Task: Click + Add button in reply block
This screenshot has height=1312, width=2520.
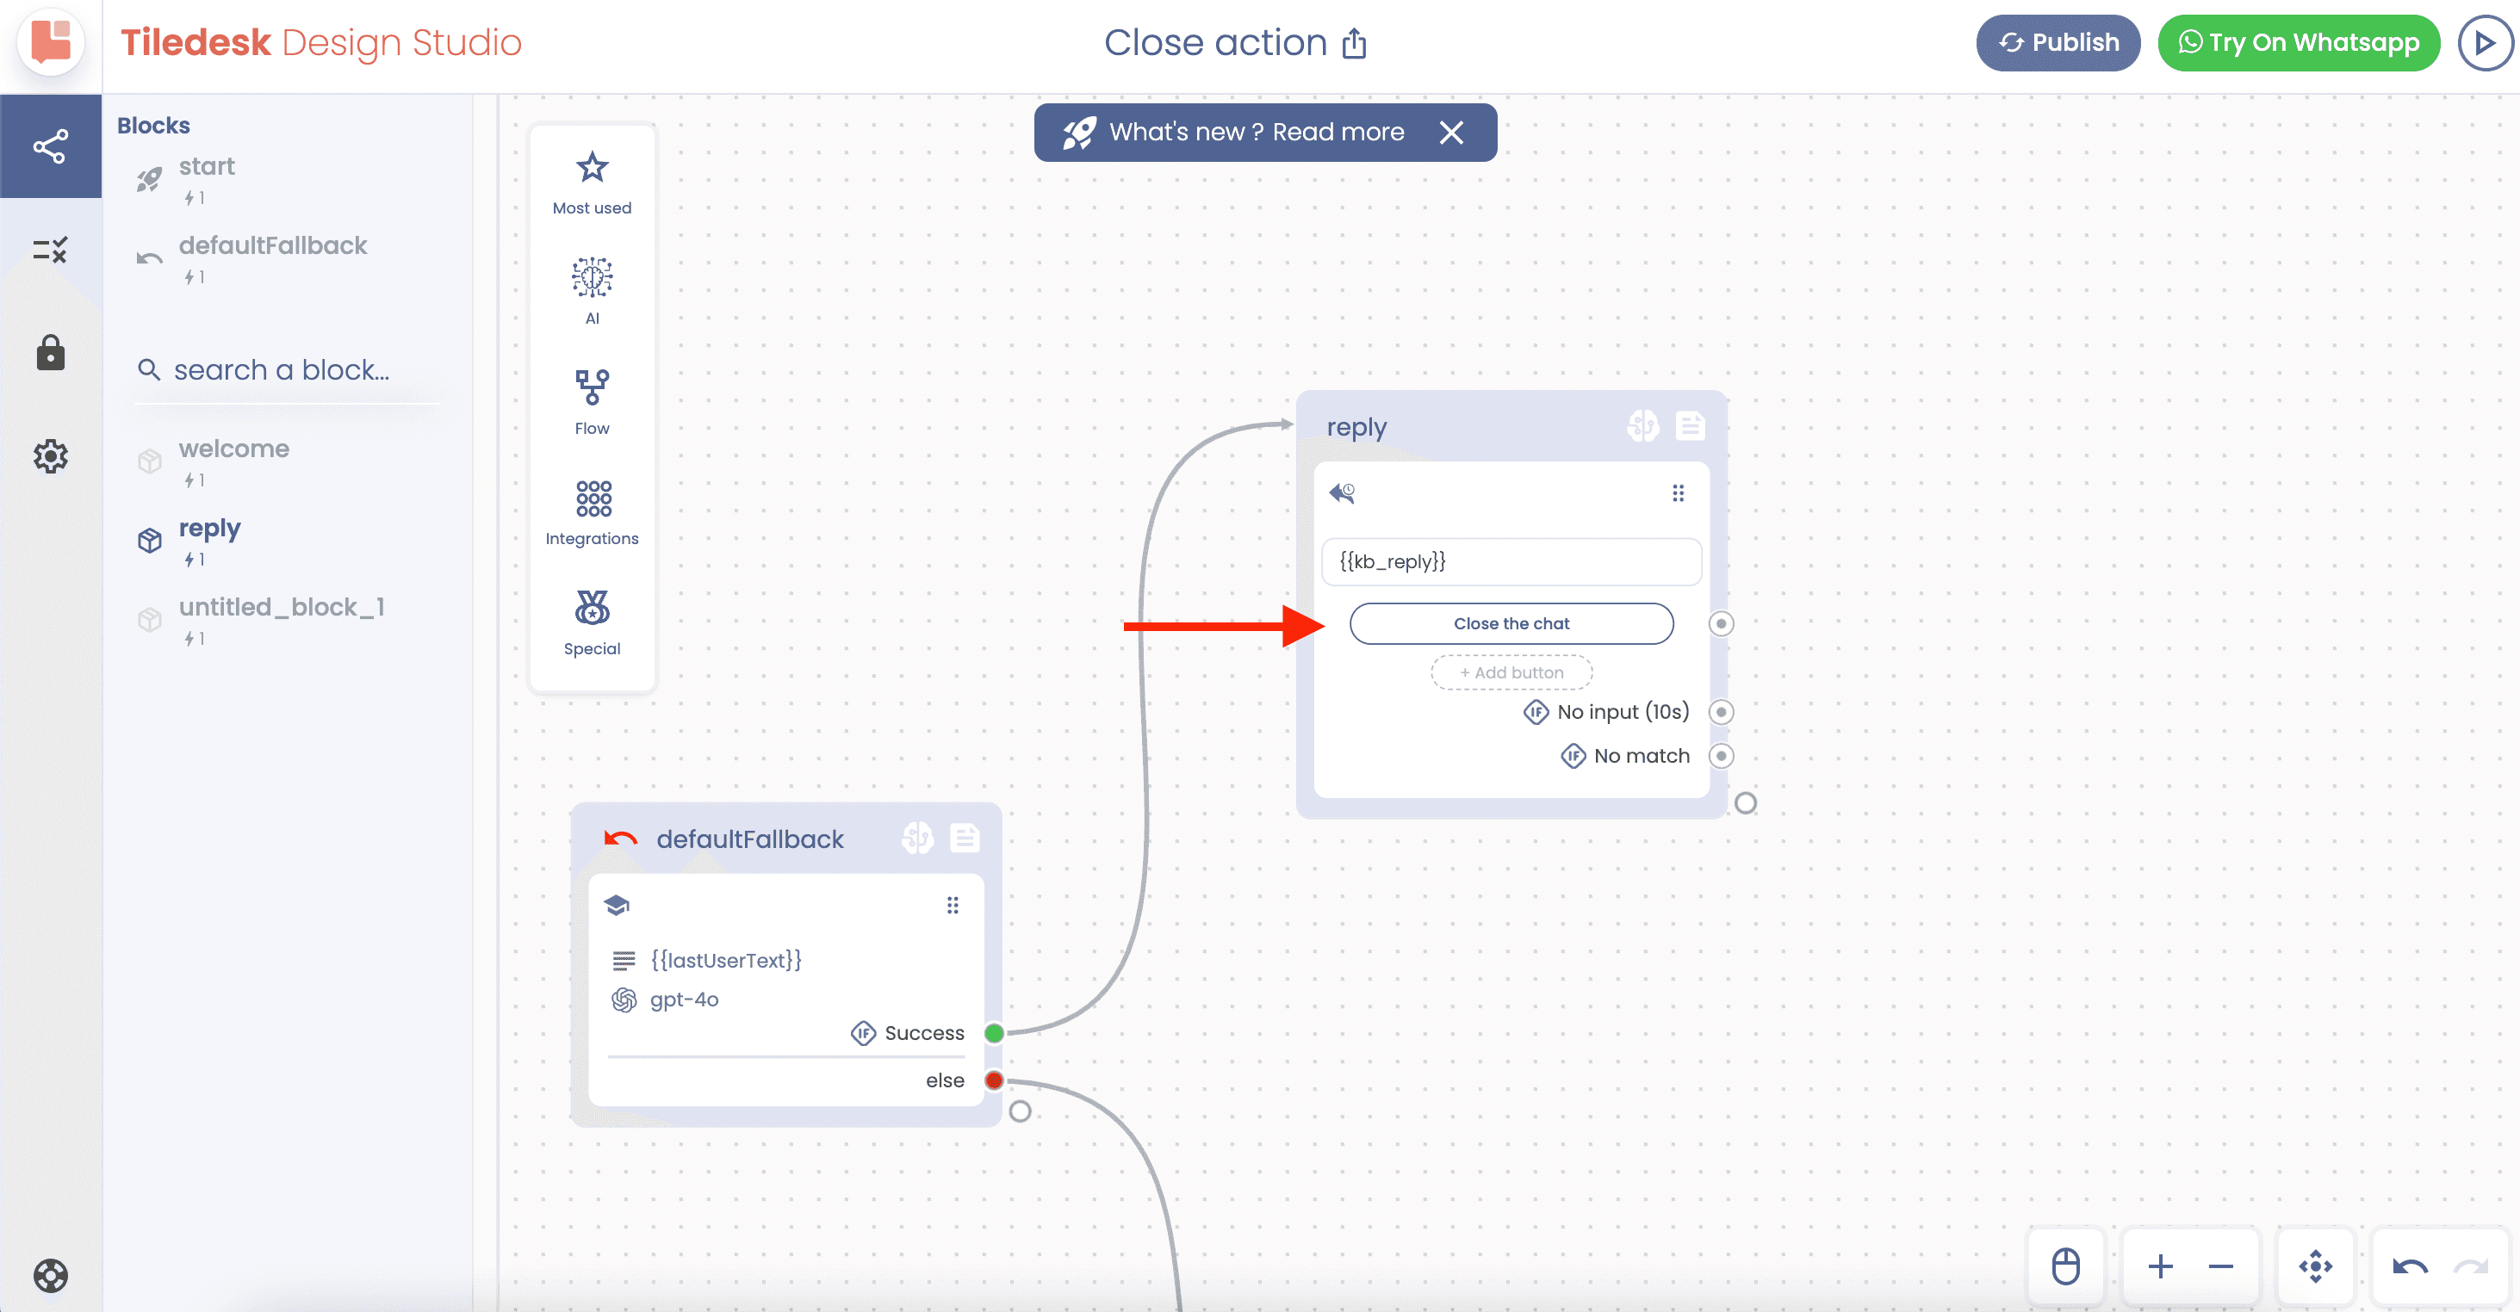Action: tap(1511, 671)
